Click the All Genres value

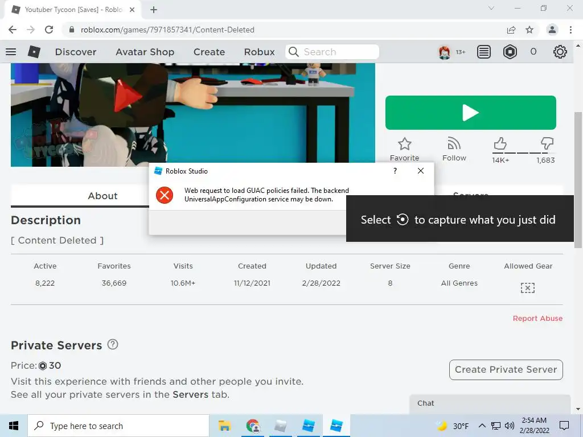[x=459, y=283]
